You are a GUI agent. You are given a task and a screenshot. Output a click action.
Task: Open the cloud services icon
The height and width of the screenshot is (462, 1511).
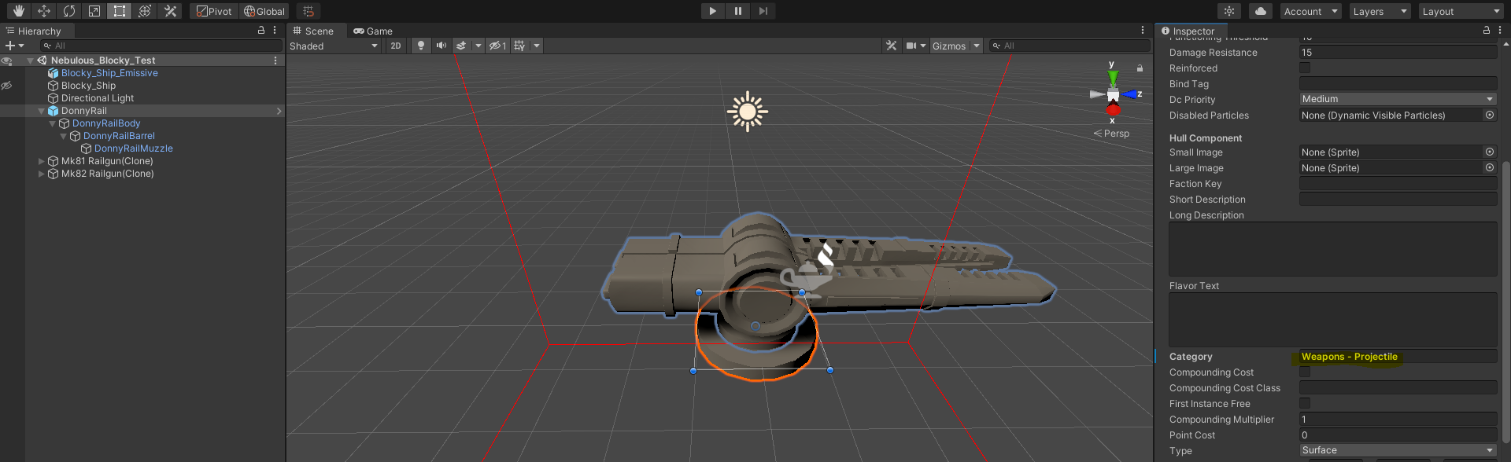(1261, 11)
